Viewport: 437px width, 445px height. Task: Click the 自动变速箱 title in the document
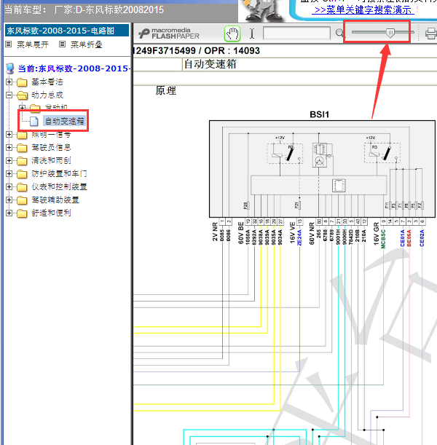(x=210, y=64)
